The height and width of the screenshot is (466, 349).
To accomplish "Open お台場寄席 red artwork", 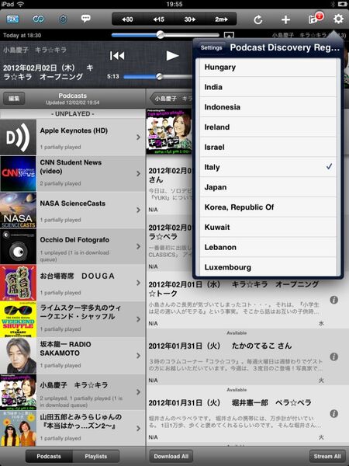I will tap(18, 283).
